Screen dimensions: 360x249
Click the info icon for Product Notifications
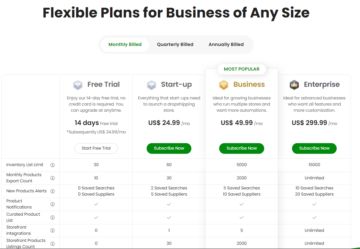click(52, 204)
